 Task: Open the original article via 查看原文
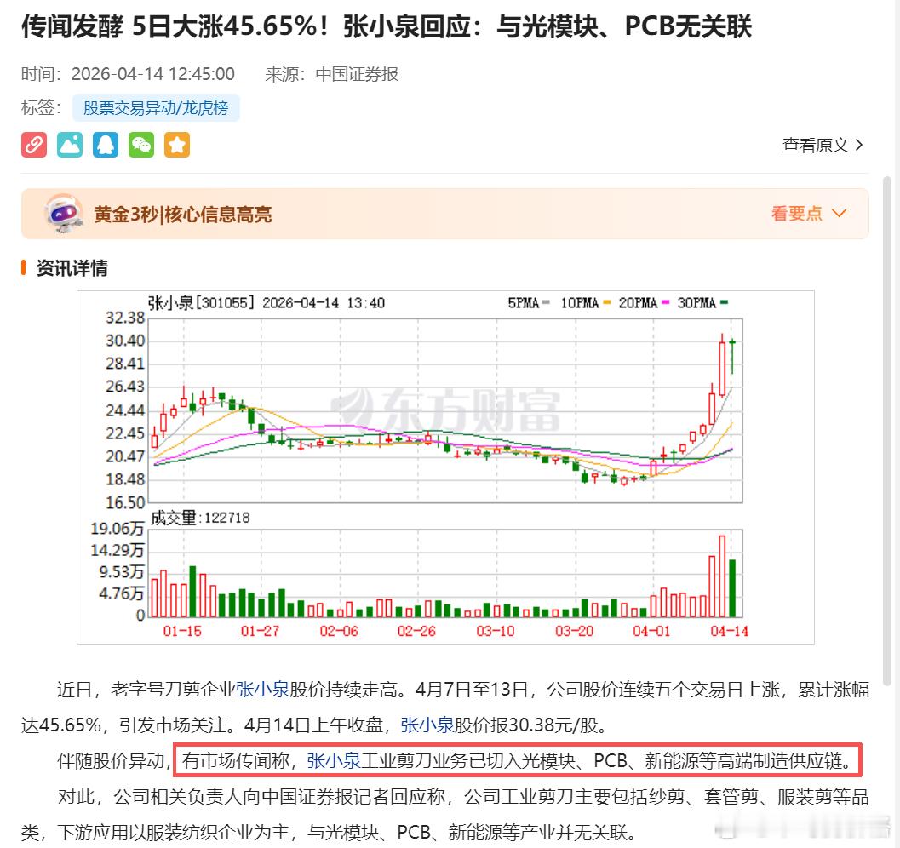point(814,145)
